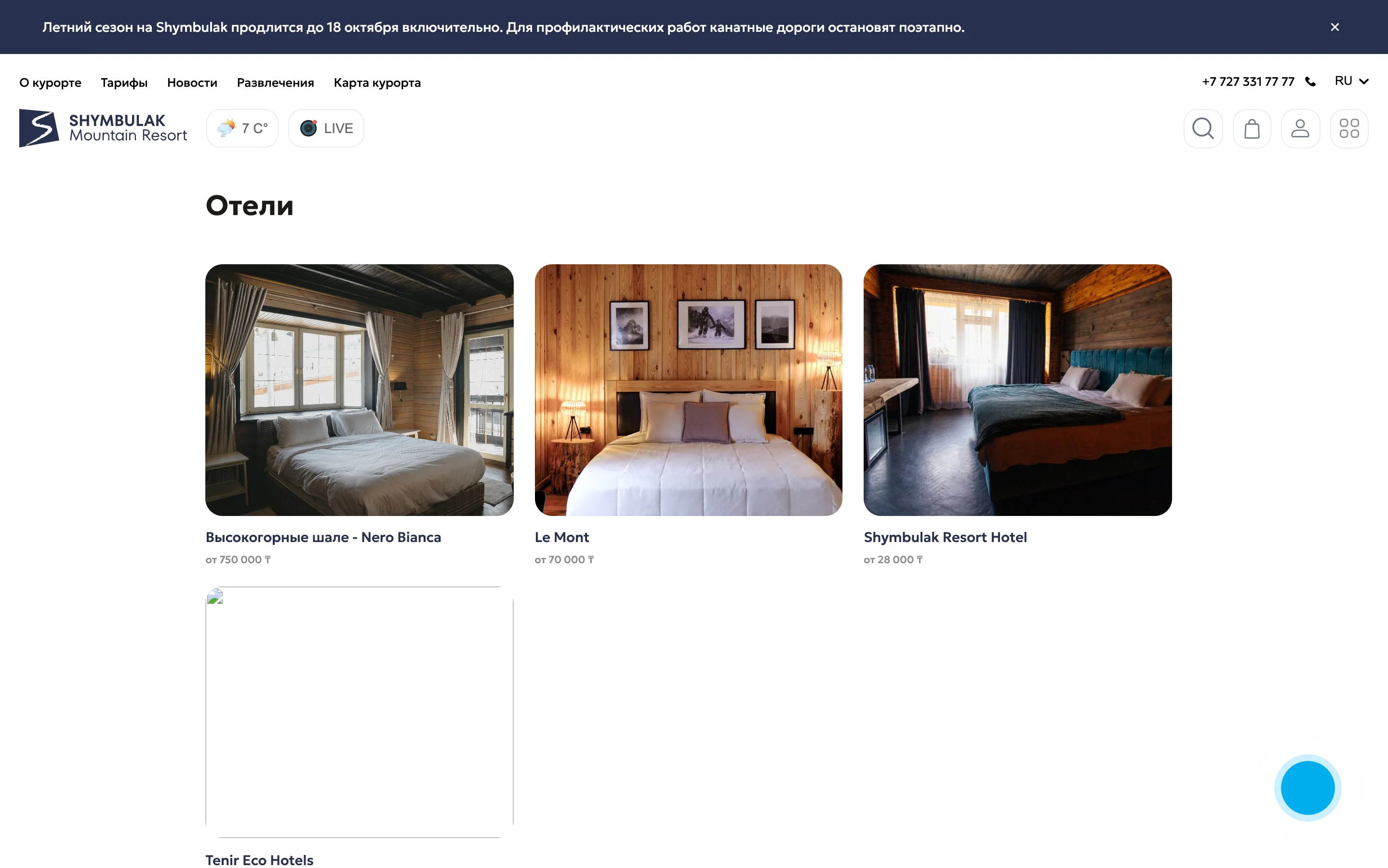Open the search icon
Image resolution: width=1388 pixels, height=868 pixels.
pos(1203,129)
